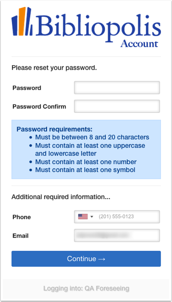Click the United States flag icon
The width and height of the screenshot is (172, 302).
[x=83, y=216]
